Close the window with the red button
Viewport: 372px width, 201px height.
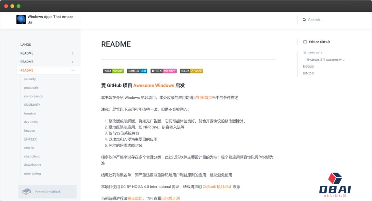coord(6,6)
